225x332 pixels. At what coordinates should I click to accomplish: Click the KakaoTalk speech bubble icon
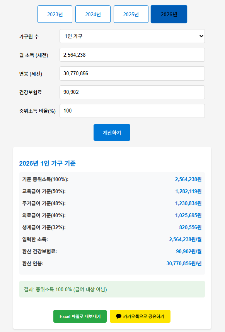[119, 316]
